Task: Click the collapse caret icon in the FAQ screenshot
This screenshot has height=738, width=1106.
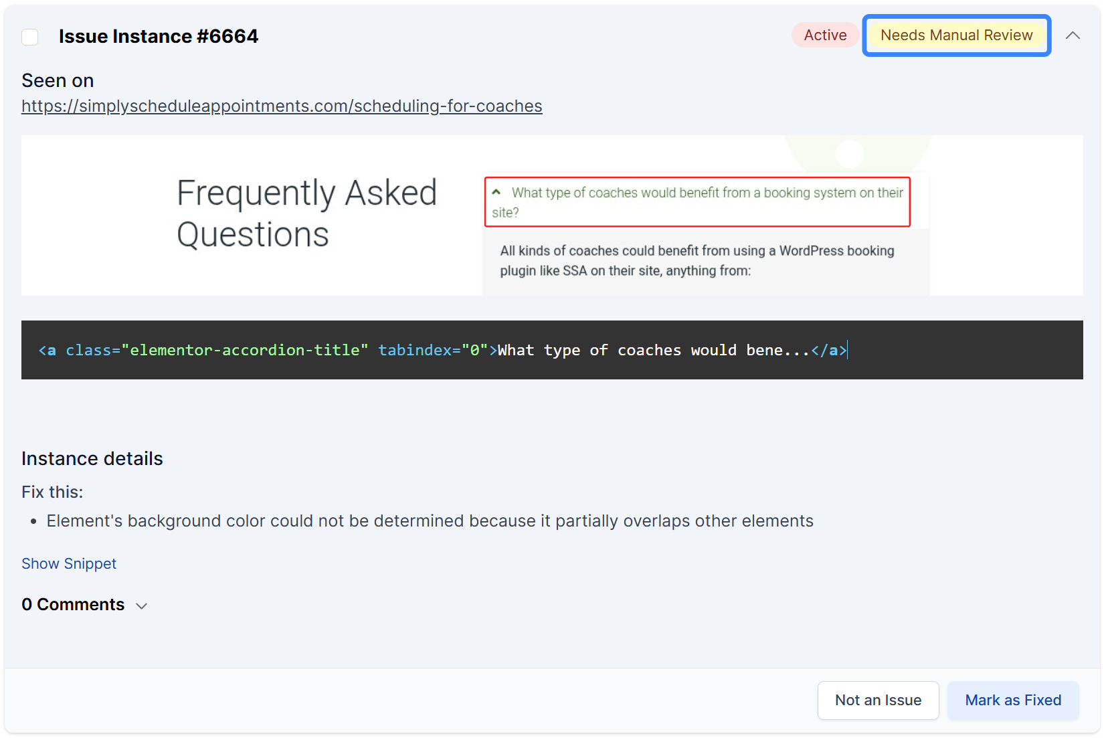Action: click(x=496, y=191)
